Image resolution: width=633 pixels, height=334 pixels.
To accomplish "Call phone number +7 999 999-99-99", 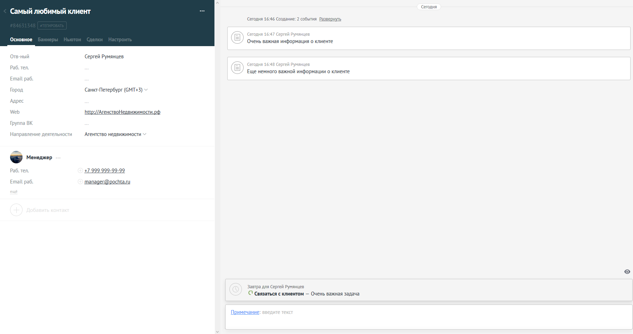I will [x=104, y=171].
